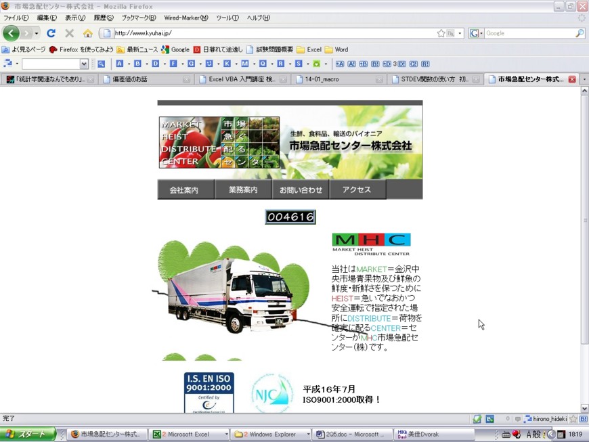Open the Google bookmark in bookmarks bar
Viewport: 589px width, 442px height.
(175, 49)
